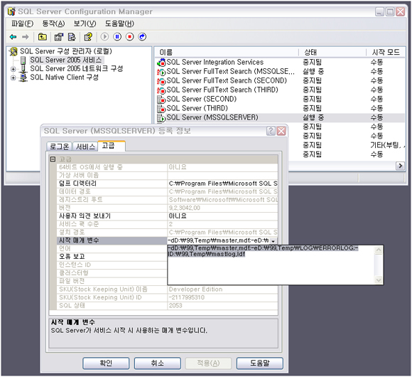Click the 시작 모드 column header
The height and width of the screenshot is (377, 412).
[386, 53]
